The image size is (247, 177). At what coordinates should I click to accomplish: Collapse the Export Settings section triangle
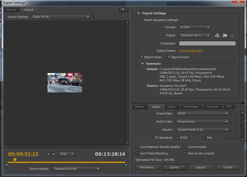tap(139, 13)
